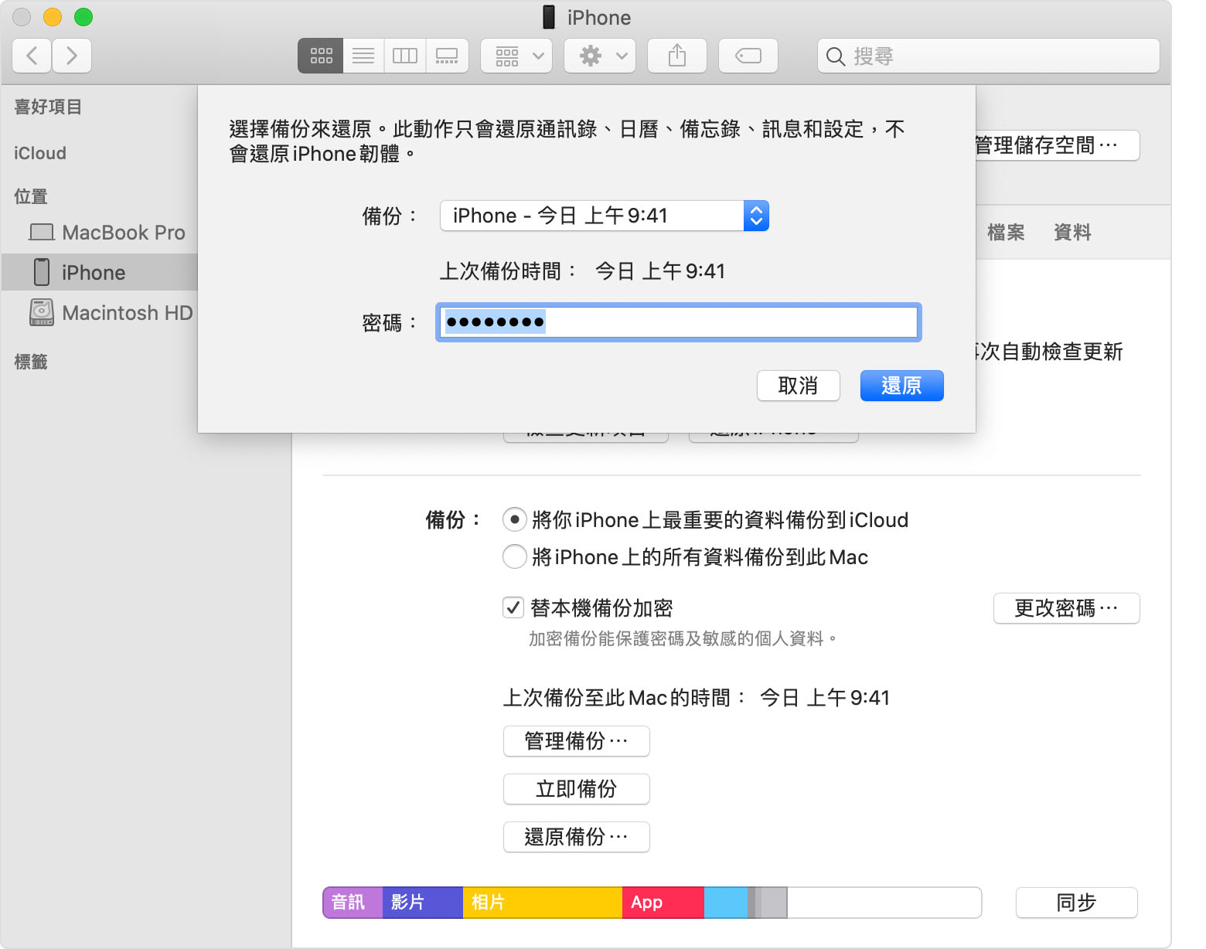Switch Finder to list view
Viewport: 1206px width, 949px height.
click(x=363, y=56)
